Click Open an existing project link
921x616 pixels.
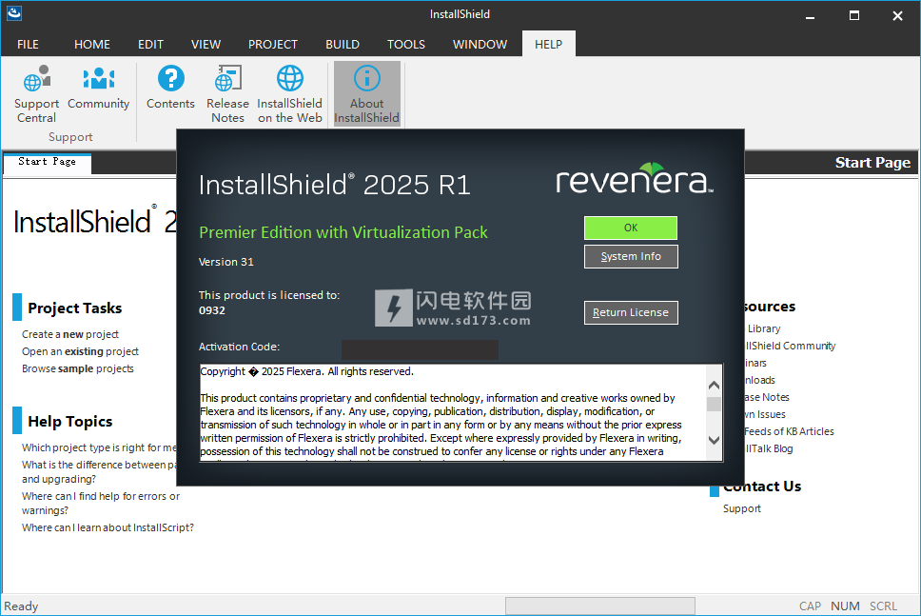81,351
